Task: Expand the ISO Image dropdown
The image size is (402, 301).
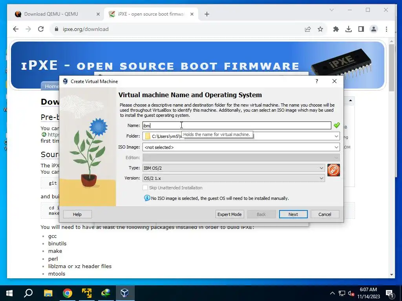Action: (336, 147)
